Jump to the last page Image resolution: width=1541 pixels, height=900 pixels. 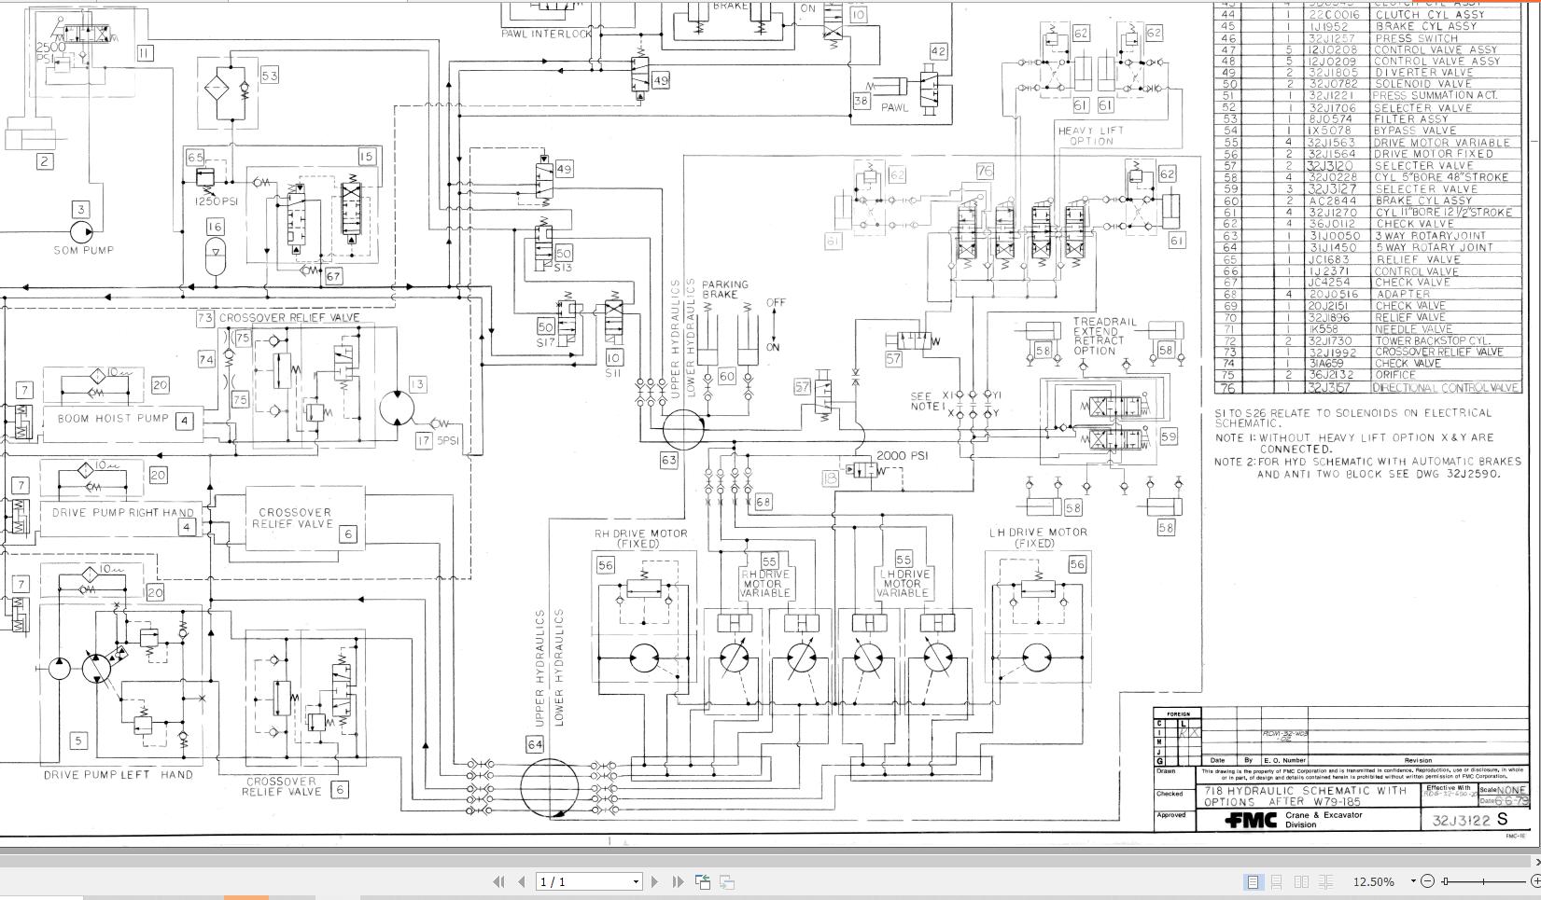coord(678,881)
